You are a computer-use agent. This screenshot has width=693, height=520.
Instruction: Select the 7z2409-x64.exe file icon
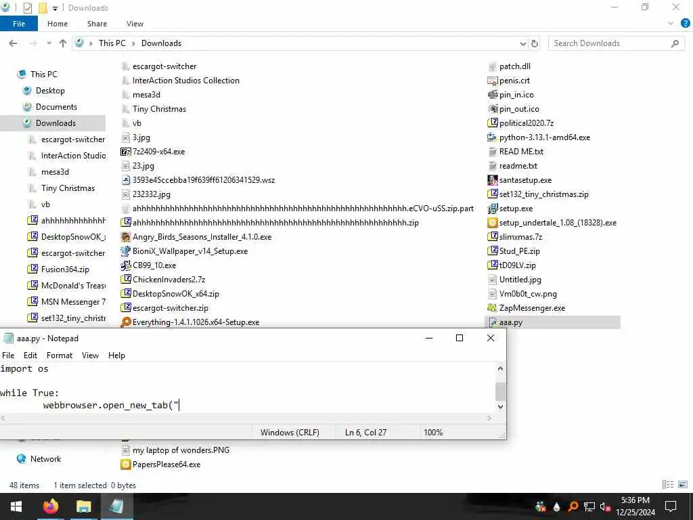point(125,152)
